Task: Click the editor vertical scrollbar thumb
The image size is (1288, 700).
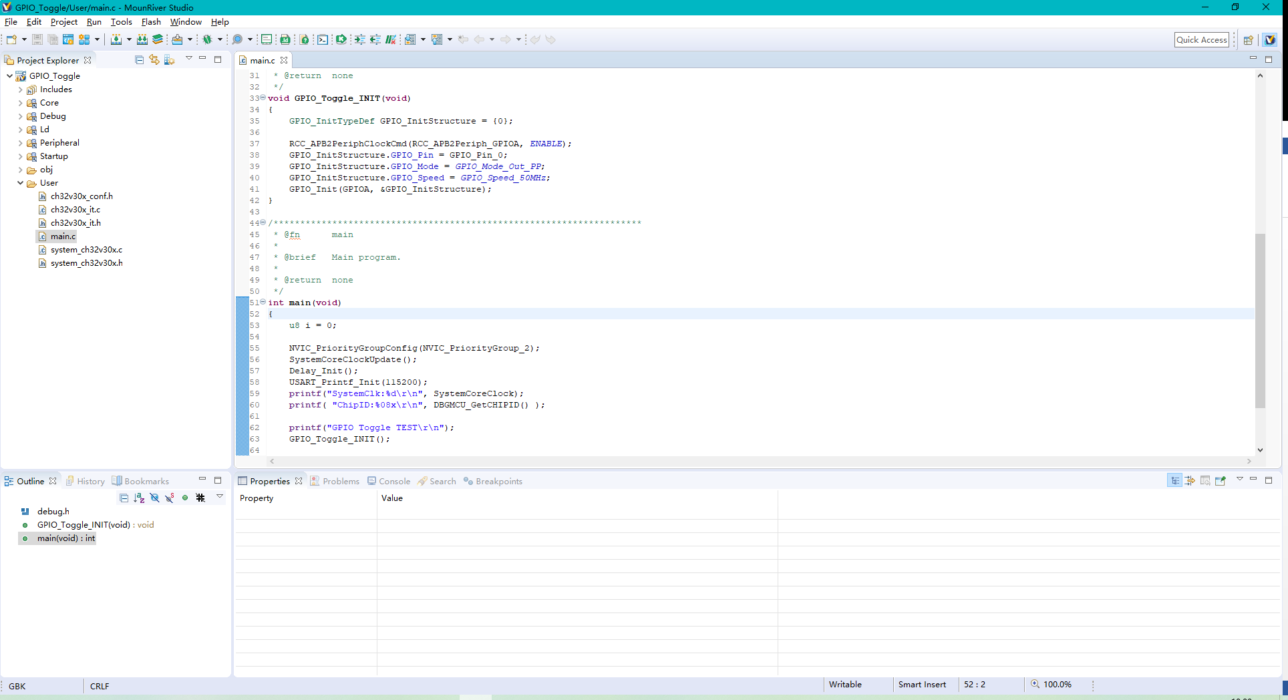Action: 1260,321
